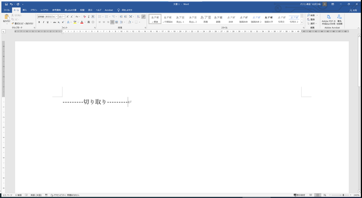Open the font size dropdown
362x198 pixels.
[64, 17]
